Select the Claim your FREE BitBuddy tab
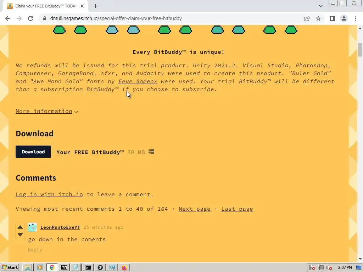 [x=45, y=6]
